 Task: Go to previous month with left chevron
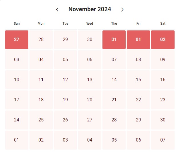point(57,9)
